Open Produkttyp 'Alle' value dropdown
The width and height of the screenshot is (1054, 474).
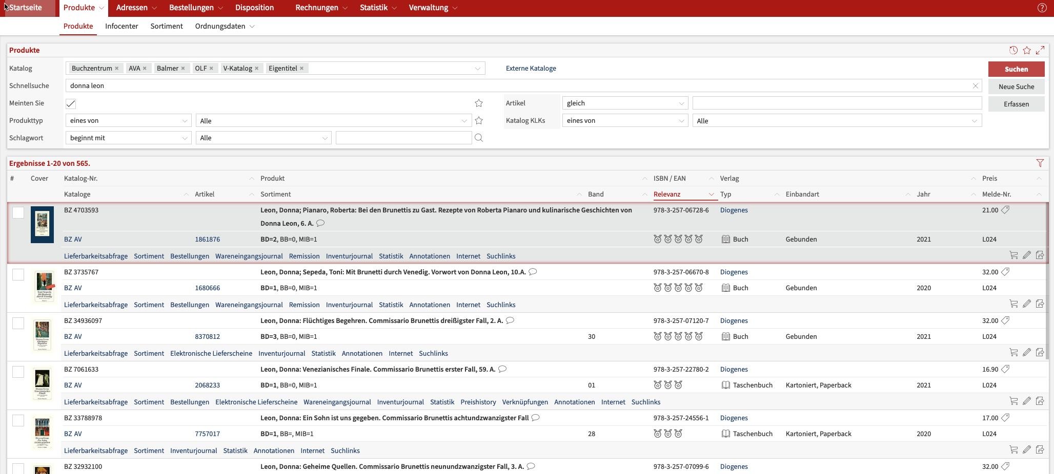pyautogui.click(x=333, y=121)
